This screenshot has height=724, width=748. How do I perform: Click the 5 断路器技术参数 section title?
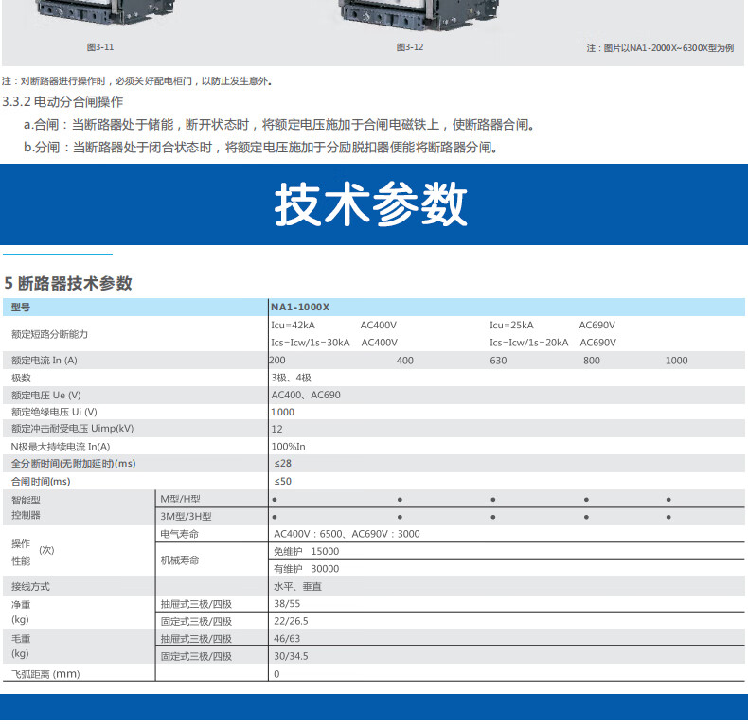tap(68, 283)
